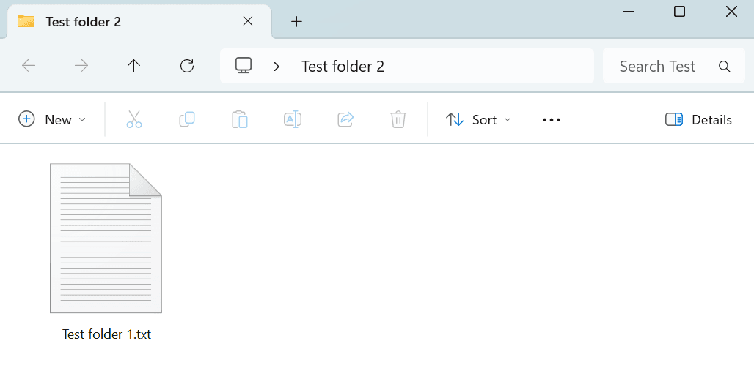The width and height of the screenshot is (754, 368).
Task: Close the Test folder 2 tab
Action: pyautogui.click(x=248, y=21)
